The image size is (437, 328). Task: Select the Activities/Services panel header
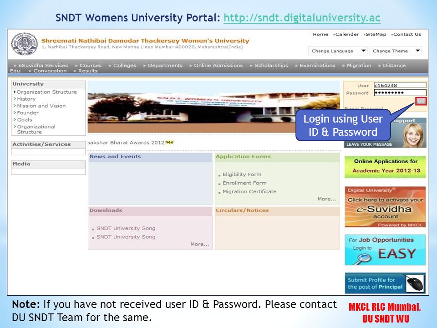tap(48, 144)
